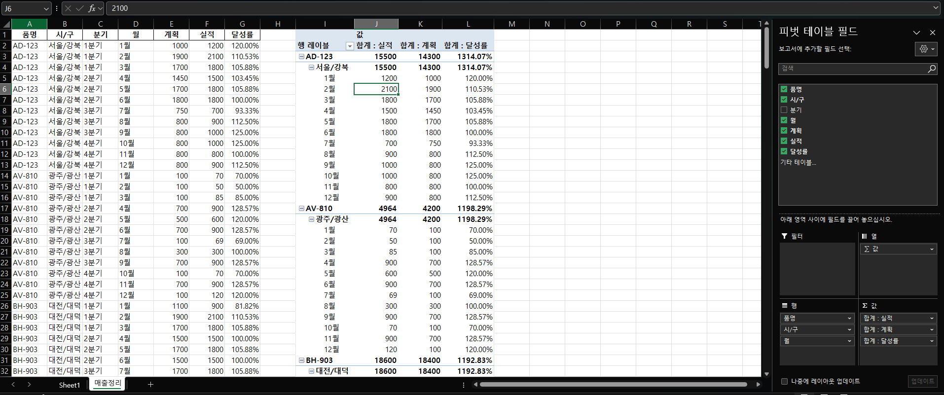The image size is (944, 395).
Task: Switch to the Sheet1 tab
Action: tap(69, 385)
